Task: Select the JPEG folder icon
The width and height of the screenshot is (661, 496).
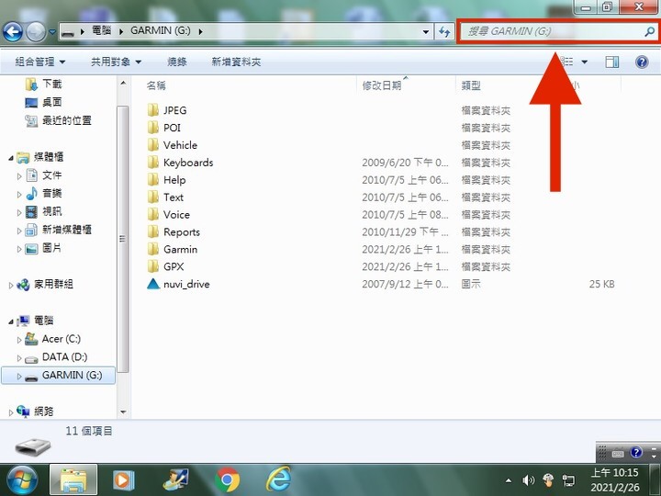Action: pos(153,110)
